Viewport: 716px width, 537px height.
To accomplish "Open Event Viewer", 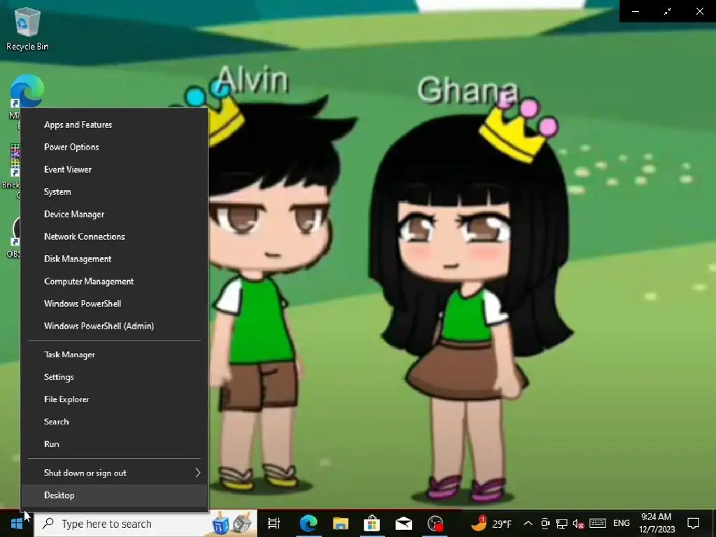I will coord(114,169).
